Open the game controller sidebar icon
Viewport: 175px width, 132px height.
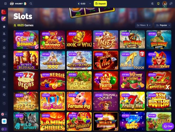(4, 72)
